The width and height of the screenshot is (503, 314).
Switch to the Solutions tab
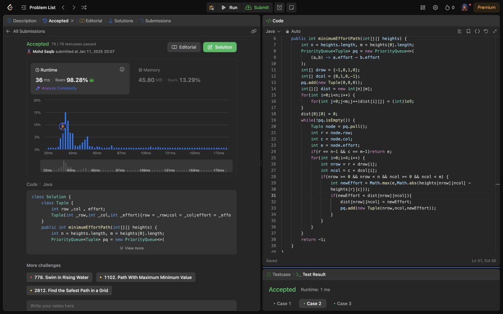coord(121,21)
